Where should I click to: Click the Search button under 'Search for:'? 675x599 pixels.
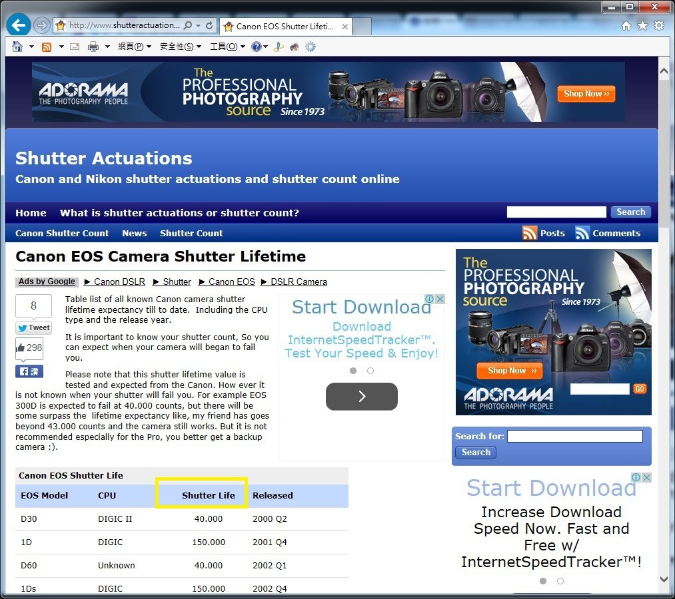476,453
